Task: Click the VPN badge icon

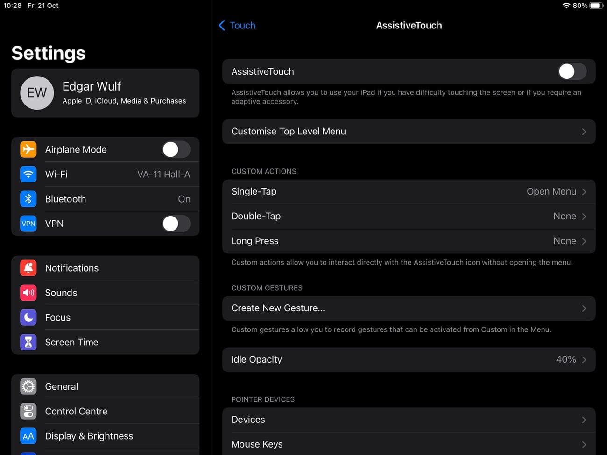Action: tap(28, 224)
